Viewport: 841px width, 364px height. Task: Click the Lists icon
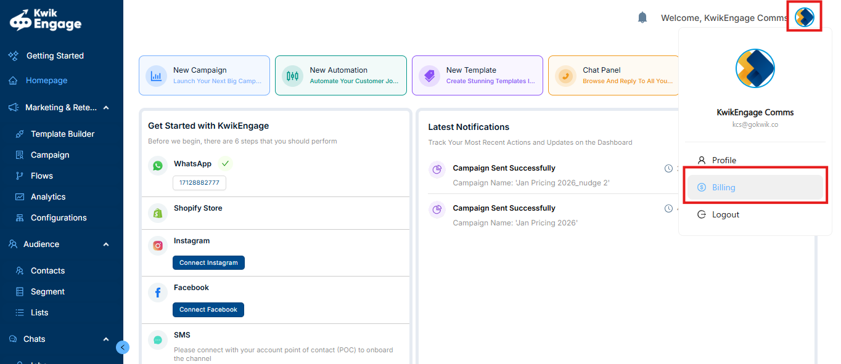19,313
